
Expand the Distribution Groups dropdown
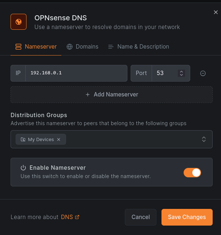click(x=204, y=139)
